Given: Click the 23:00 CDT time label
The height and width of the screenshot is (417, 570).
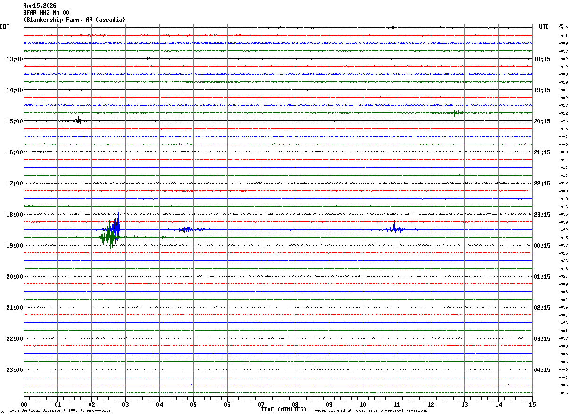Looking at the screenshot, I should click(14, 370).
